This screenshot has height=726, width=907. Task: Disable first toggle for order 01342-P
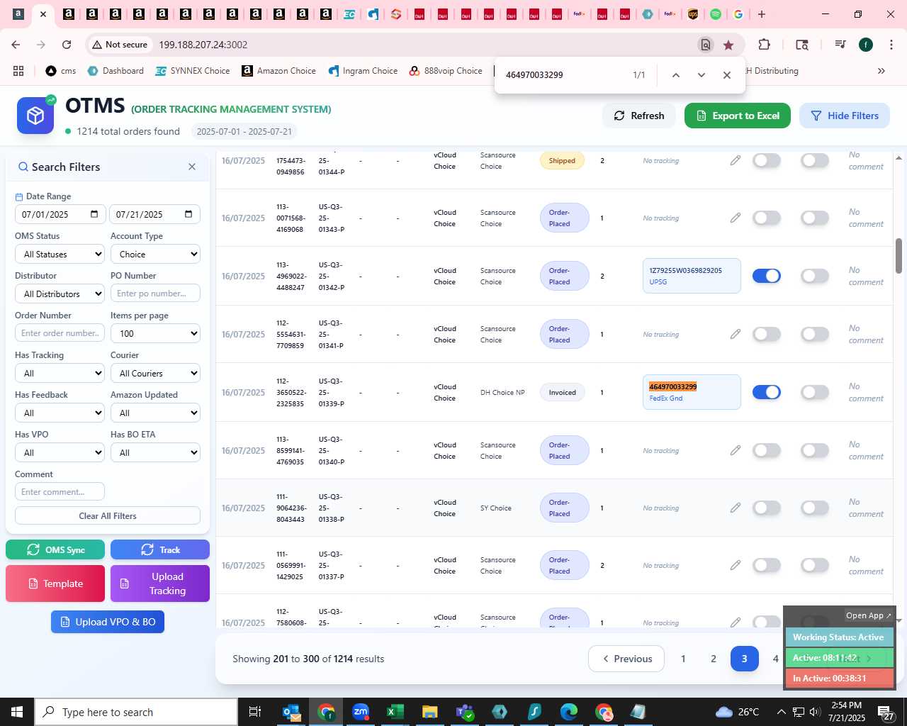click(x=766, y=276)
